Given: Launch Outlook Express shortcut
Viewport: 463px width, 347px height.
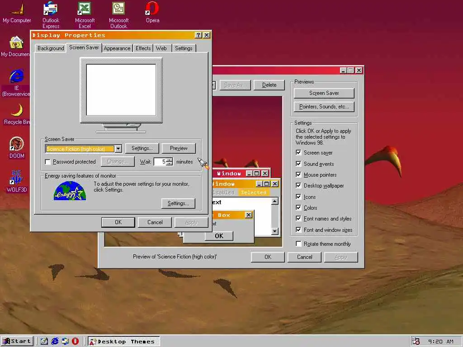Looking at the screenshot, I should coord(51,15).
